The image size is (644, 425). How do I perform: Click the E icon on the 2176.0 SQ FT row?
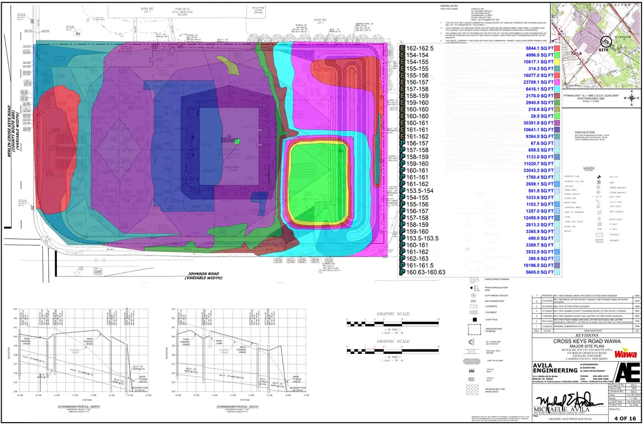(x=403, y=96)
